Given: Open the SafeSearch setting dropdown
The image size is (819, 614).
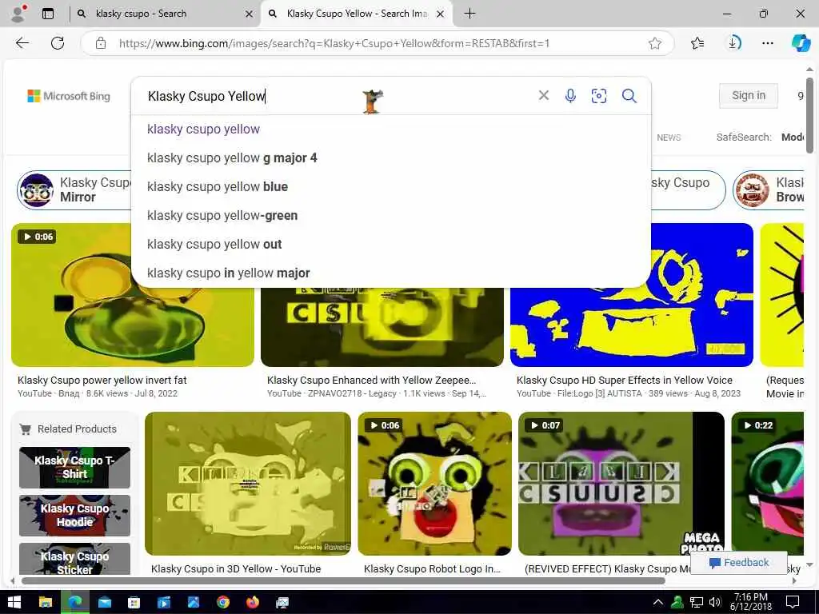Looking at the screenshot, I should coord(760,138).
